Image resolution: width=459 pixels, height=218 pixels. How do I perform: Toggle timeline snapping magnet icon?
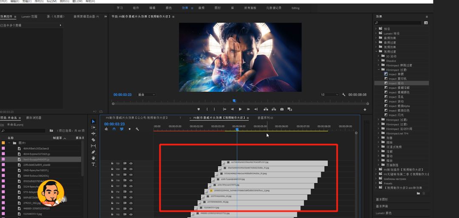[114, 129]
